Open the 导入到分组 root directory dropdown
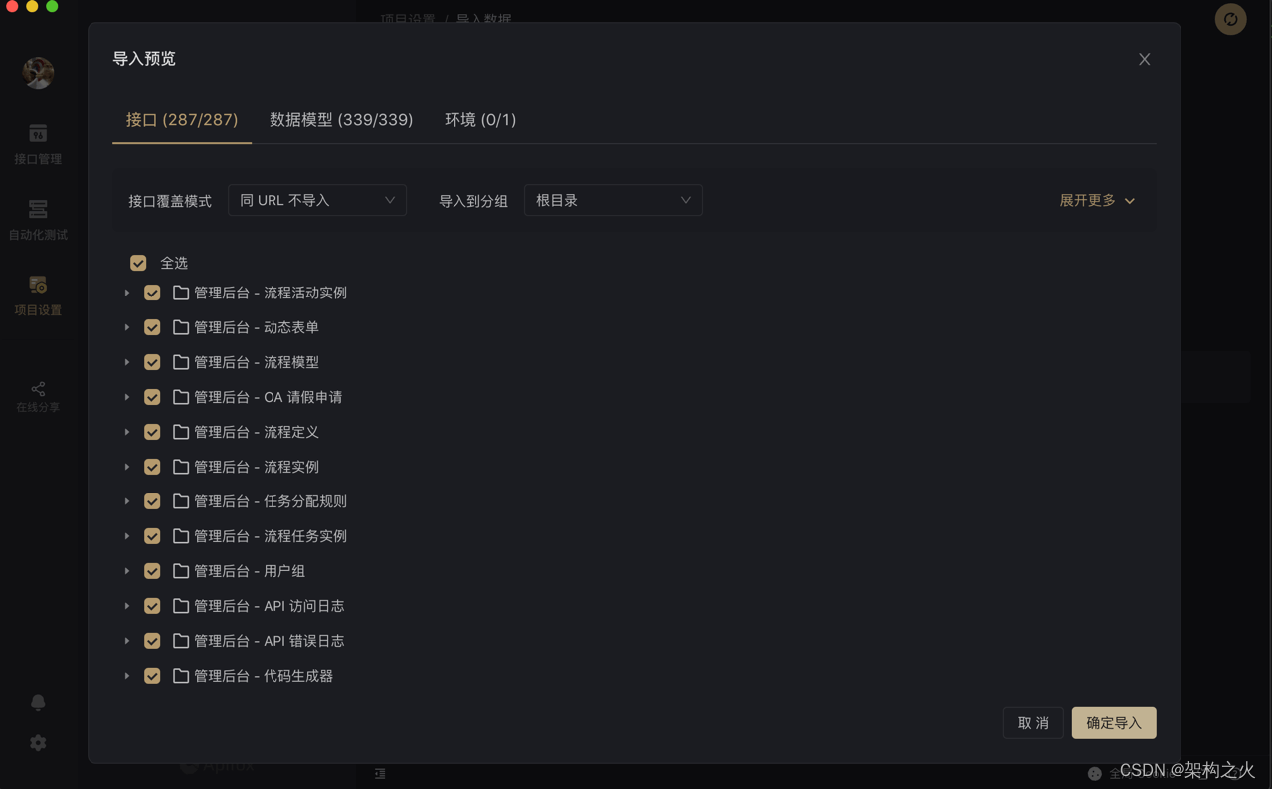The width and height of the screenshot is (1272, 789). 613,200
